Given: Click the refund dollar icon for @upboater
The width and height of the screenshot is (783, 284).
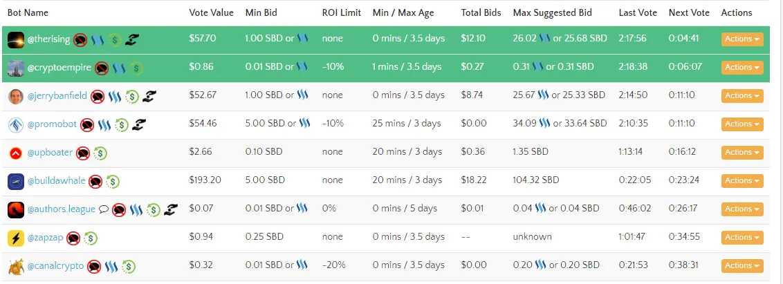Looking at the screenshot, I should (x=100, y=153).
